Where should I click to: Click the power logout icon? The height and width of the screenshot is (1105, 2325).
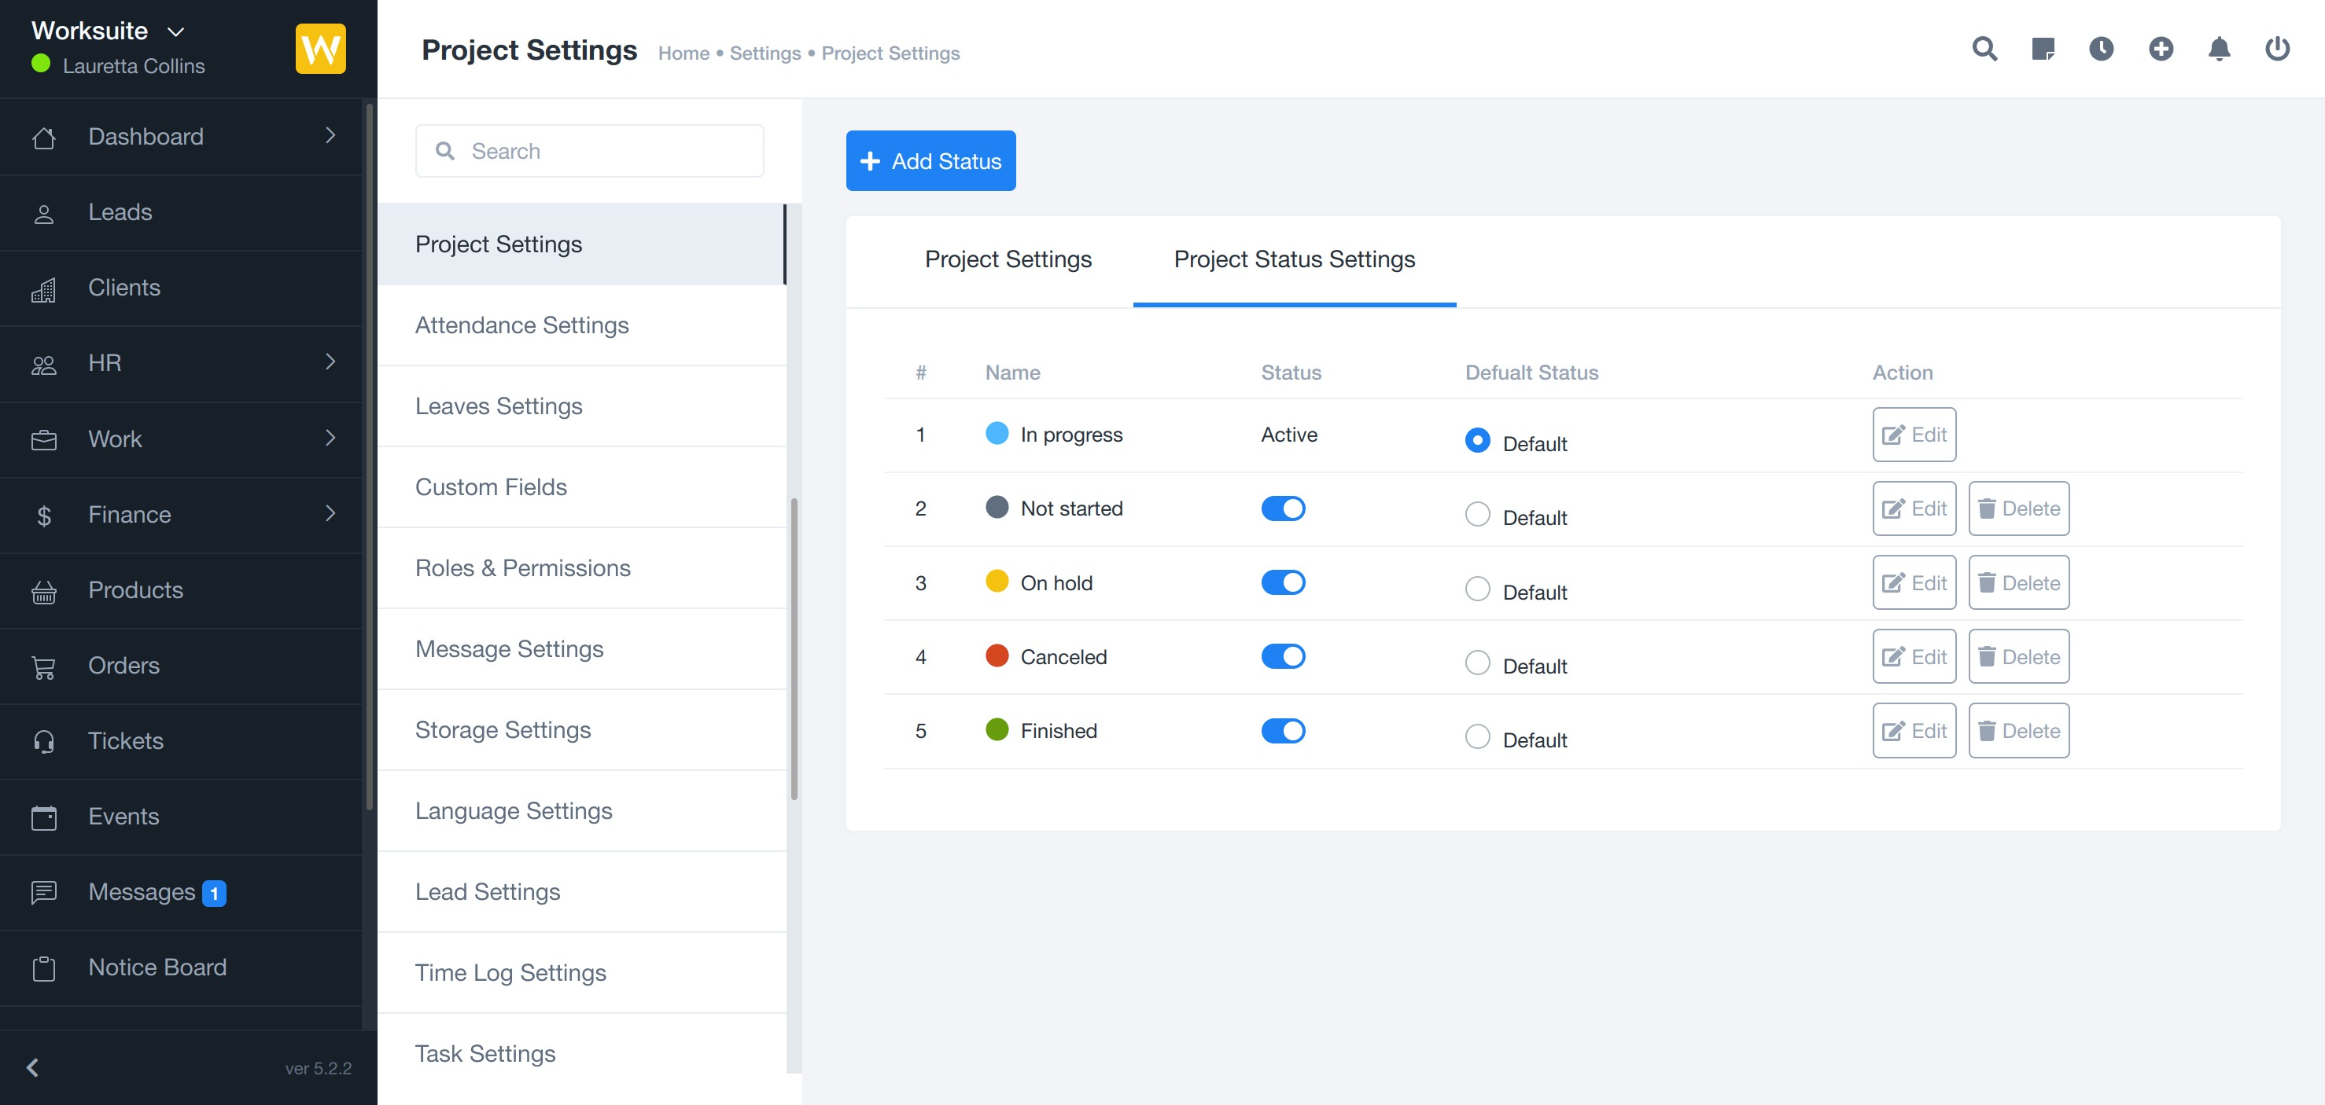coord(2277,49)
